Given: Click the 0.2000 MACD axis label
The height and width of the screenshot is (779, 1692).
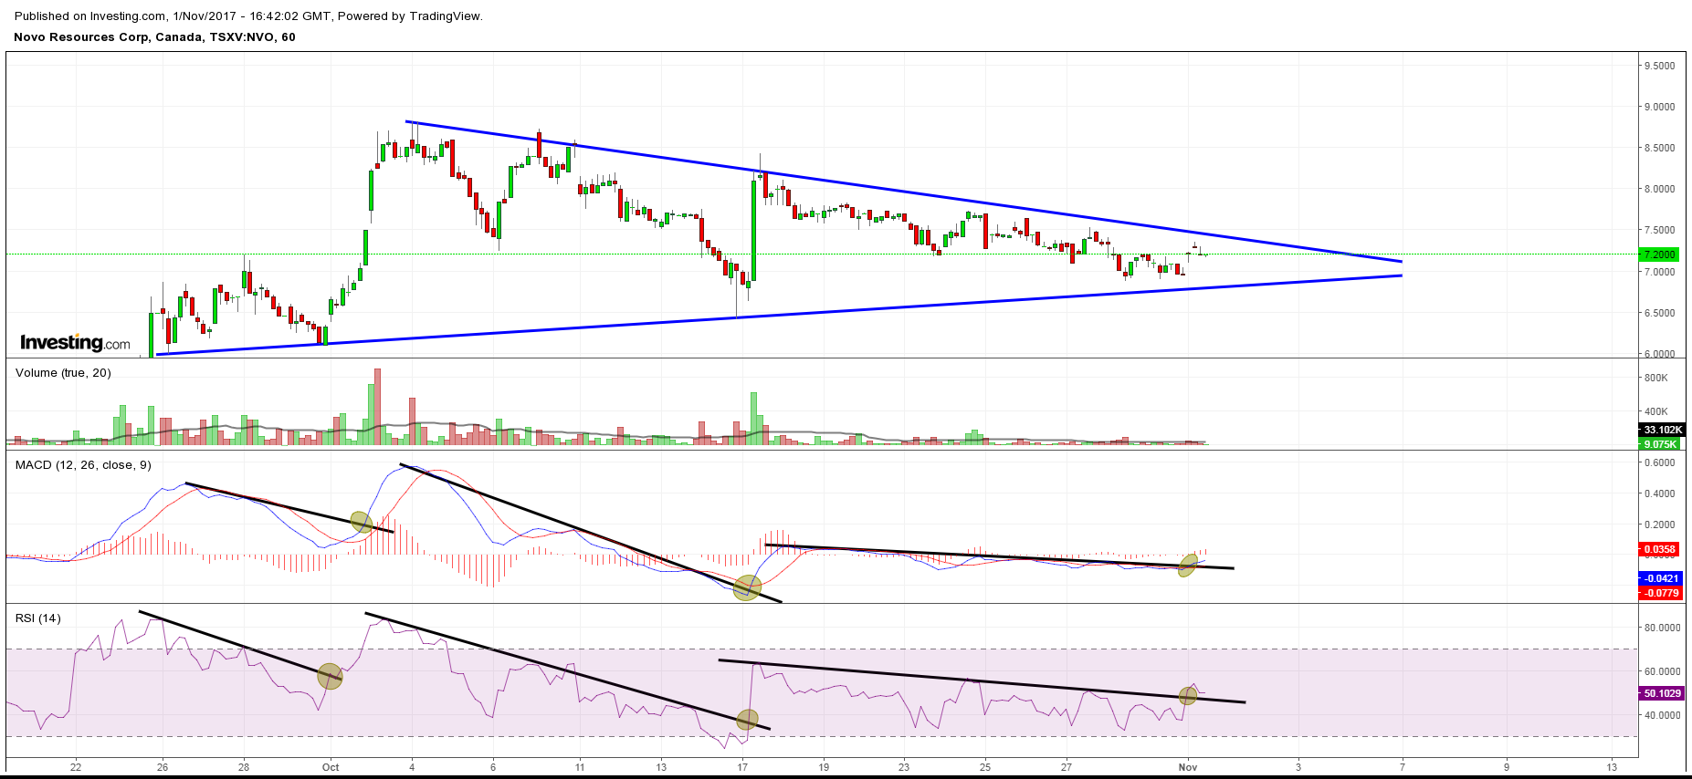Looking at the screenshot, I should 1659,525.
